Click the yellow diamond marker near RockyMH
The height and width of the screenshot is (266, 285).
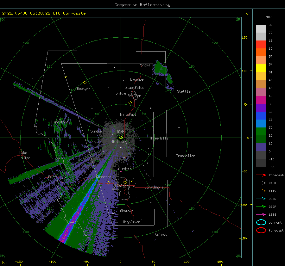(x=85, y=83)
